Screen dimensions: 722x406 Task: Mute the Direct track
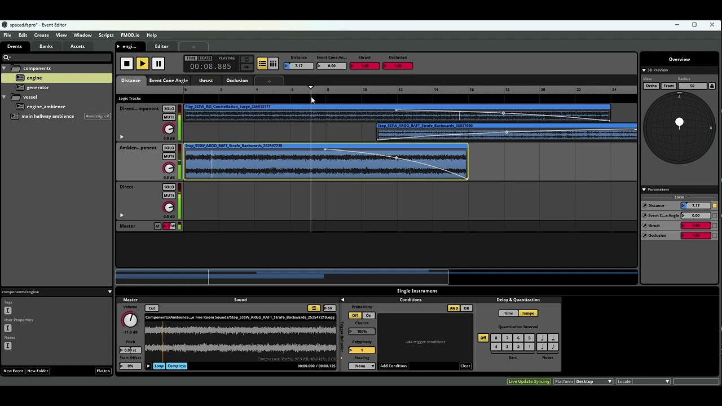click(x=169, y=195)
